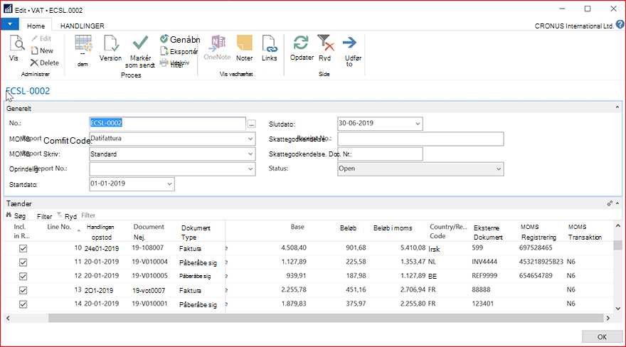
Task: Select the INV4444 external document cell
Action: click(x=484, y=262)
